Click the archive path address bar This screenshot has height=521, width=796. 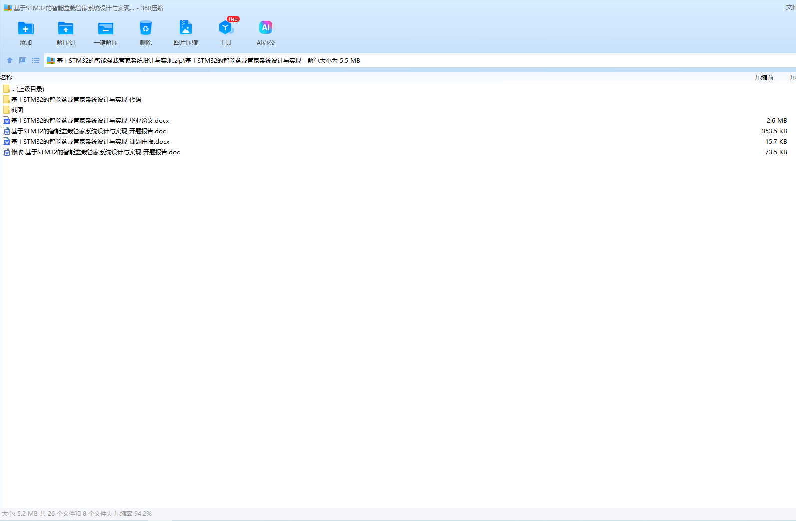(419, 61)
